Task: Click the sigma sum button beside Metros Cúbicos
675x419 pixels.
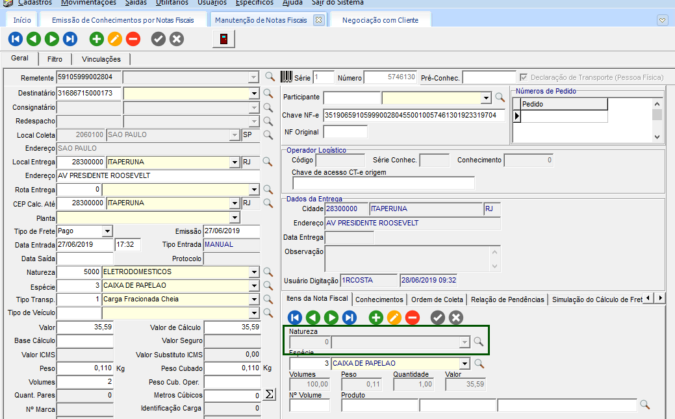Action: [270, 395]
